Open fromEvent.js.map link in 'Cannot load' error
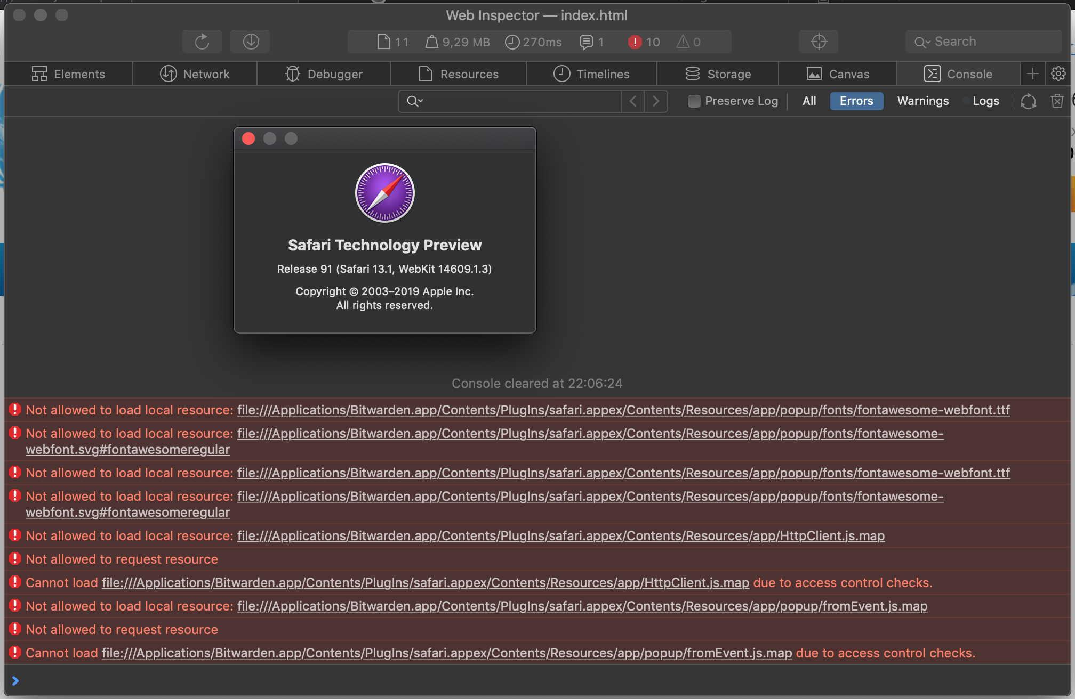Screen dimensions: 1075x699 click(447, 653)
